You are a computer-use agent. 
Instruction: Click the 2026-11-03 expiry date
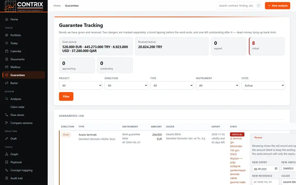[218, 134]
